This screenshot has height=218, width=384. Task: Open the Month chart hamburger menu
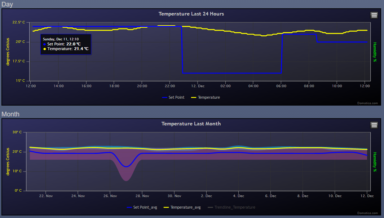point(374,125)
